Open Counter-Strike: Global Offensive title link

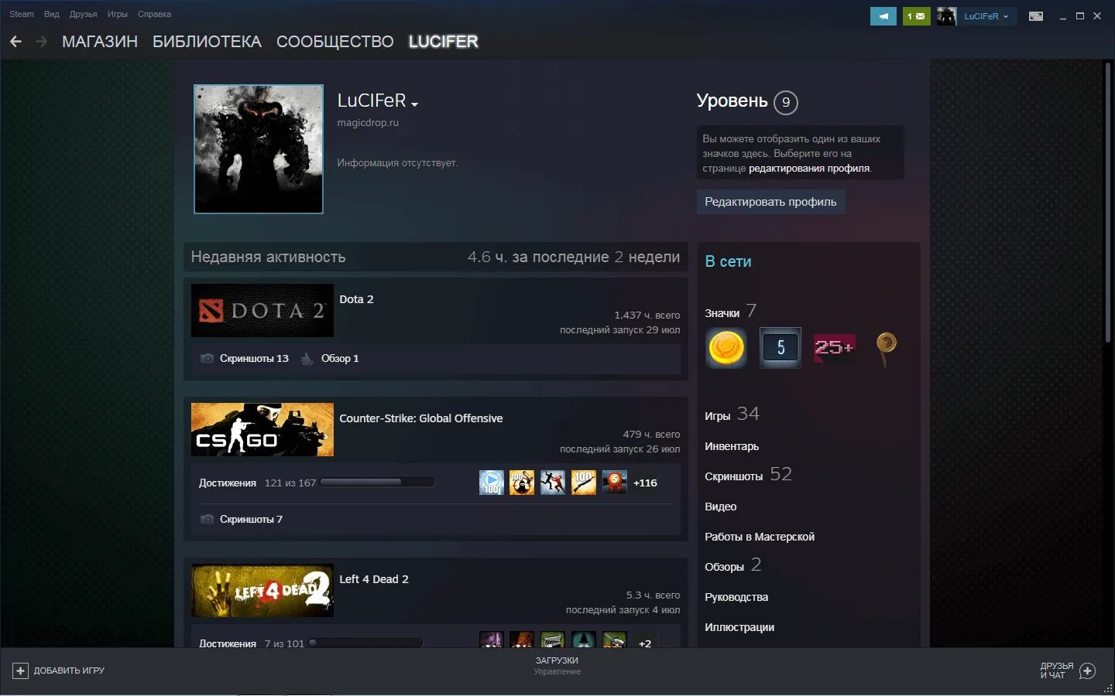pyautogui.click(x=421, y=418)
